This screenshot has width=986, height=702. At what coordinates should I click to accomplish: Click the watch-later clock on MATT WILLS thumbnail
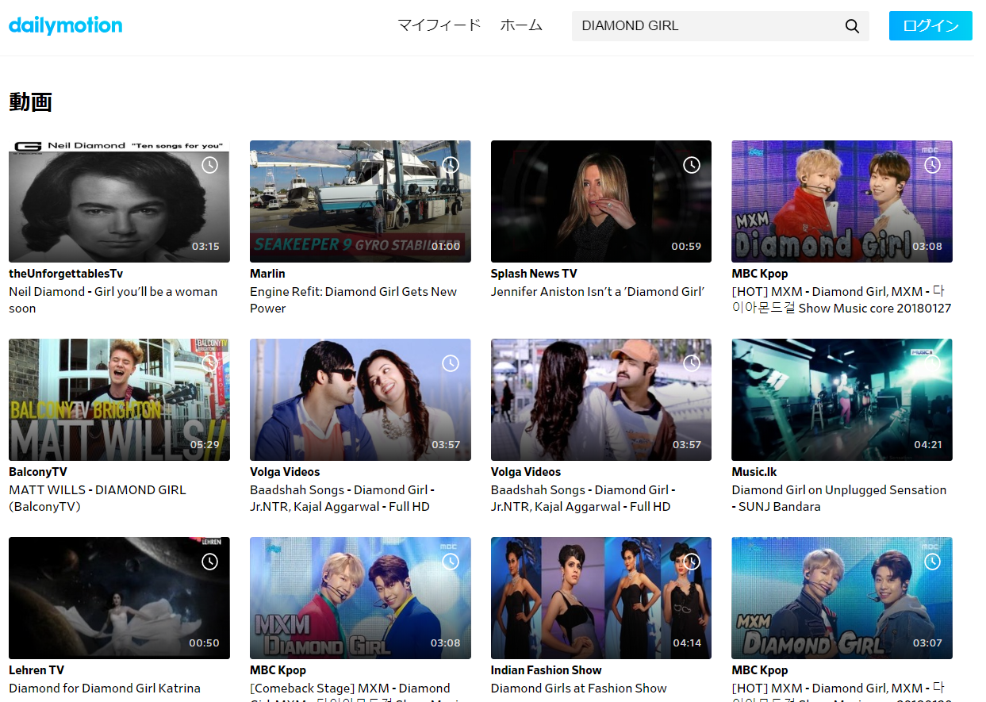pos(209,363)
